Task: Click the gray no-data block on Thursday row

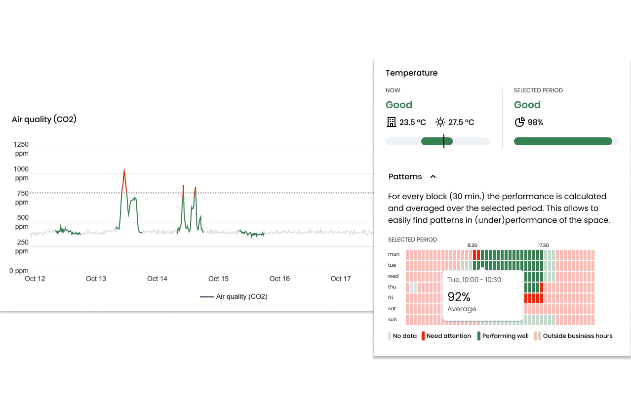Action: (x=414, y=287)
